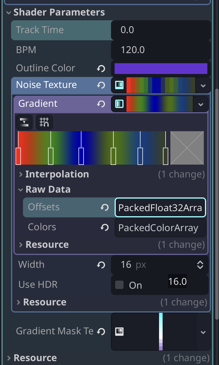Revert the Width value
Image resolution: width=219 pixels, height=365 pixels.
pos(101,265)
